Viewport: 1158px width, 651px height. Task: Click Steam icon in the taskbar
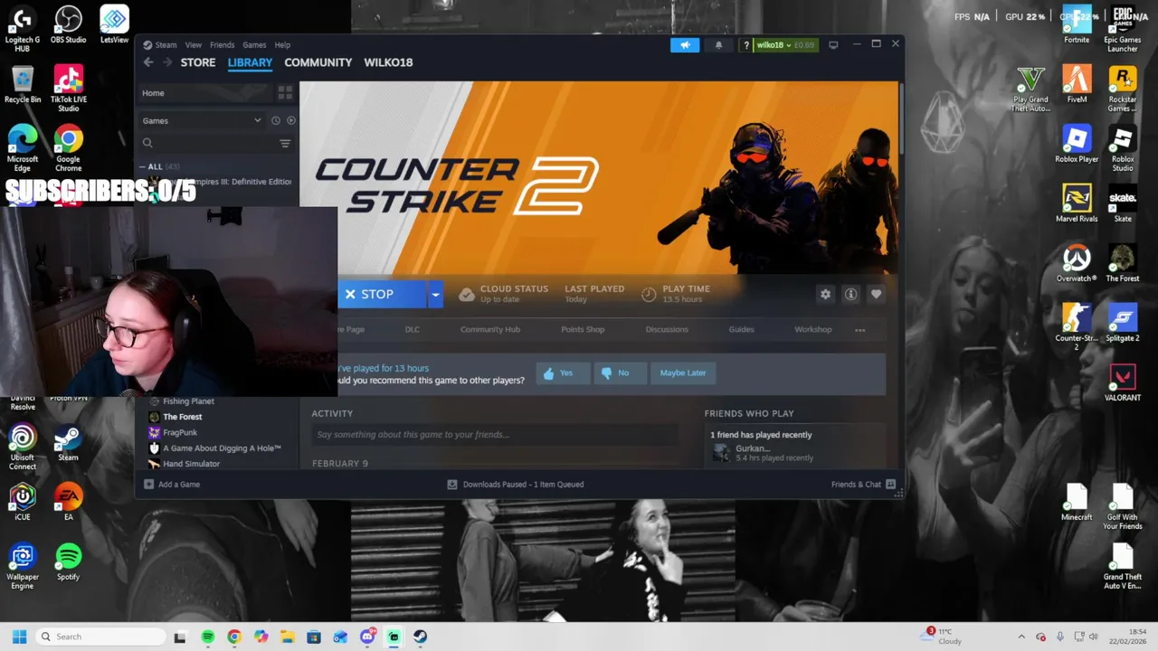[x=420, y=637]
